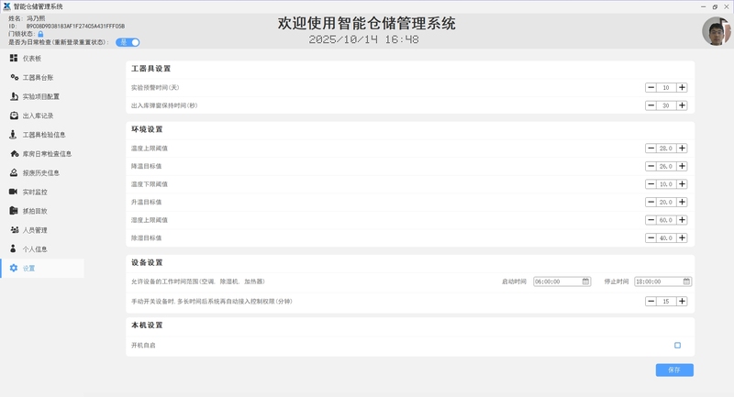Decrease 实验预警时间(天) with minus button
Image resolution: width=734 pixels, height=397 pixels.
(651, 87)
